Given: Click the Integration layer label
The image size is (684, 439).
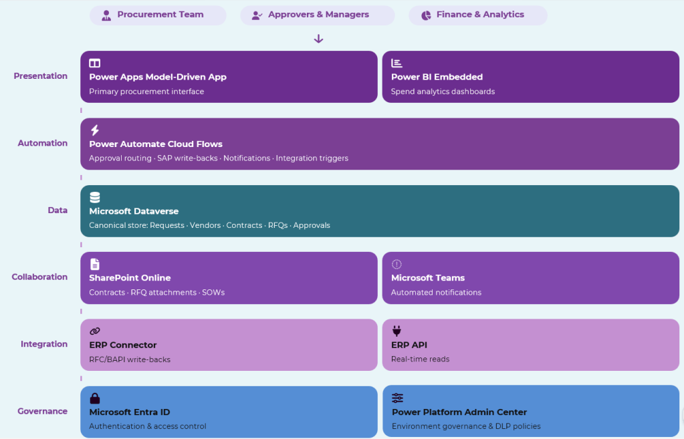Looking at the screenshot, I should pyautogui.click(x=44, y=344).
